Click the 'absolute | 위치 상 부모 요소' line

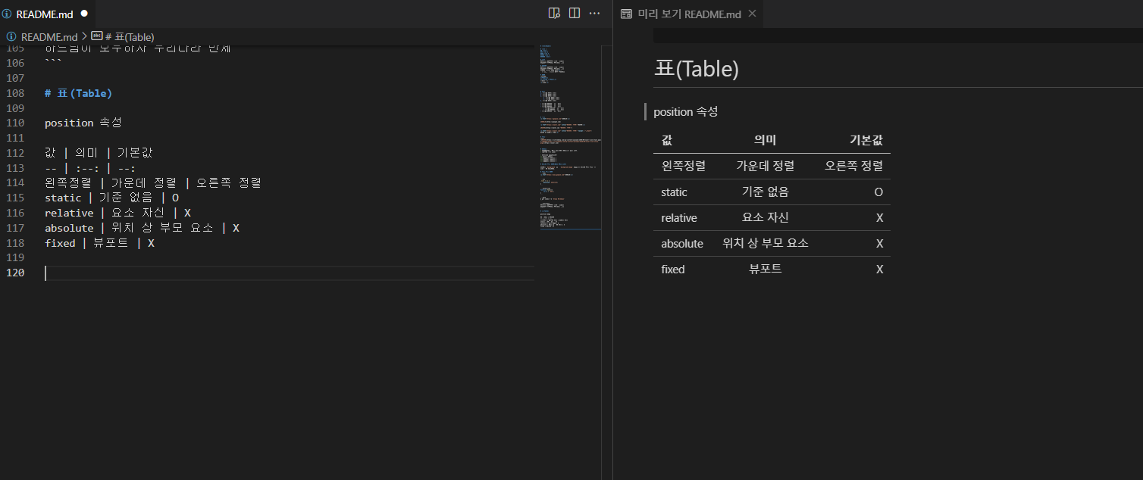point(142,228)
